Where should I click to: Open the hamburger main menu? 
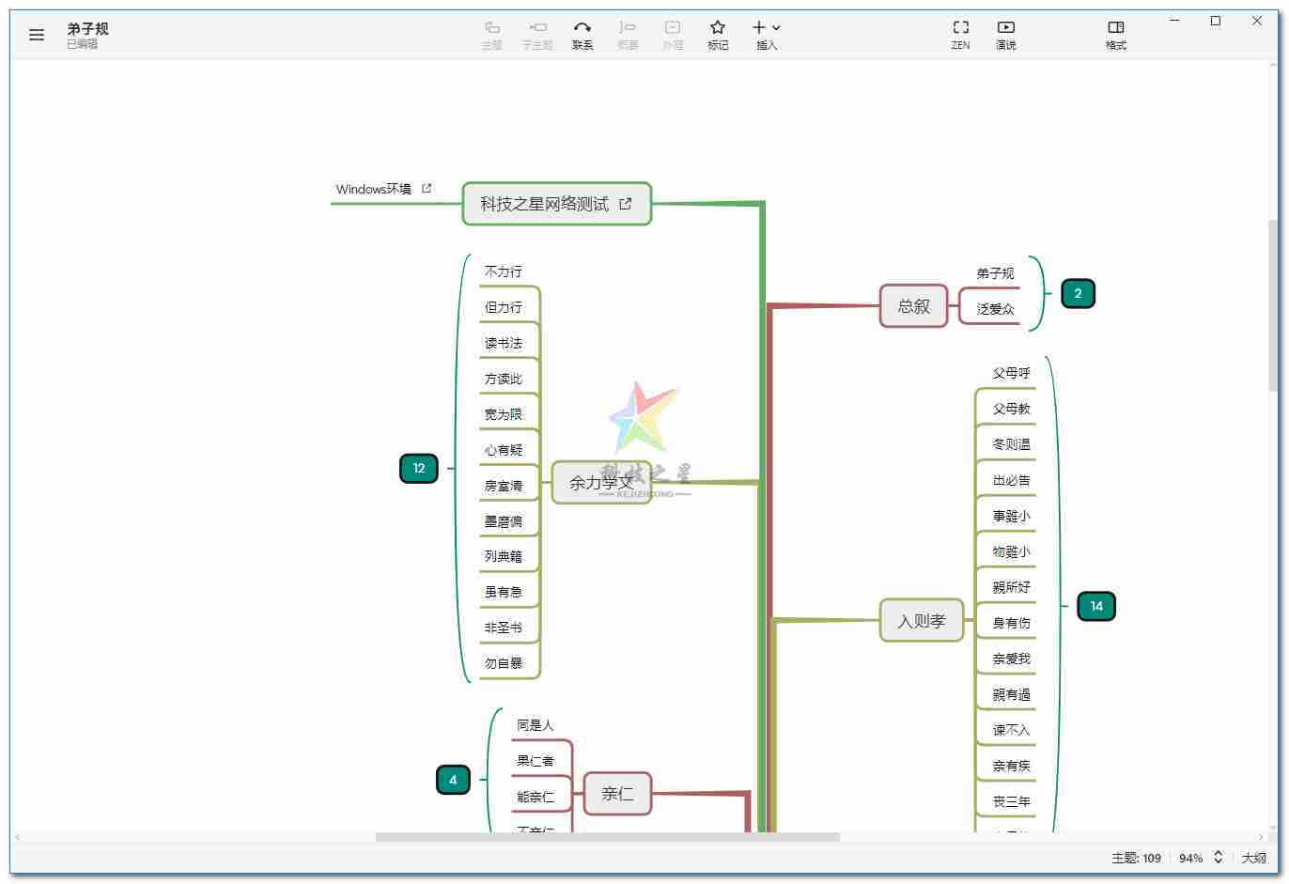37,35
